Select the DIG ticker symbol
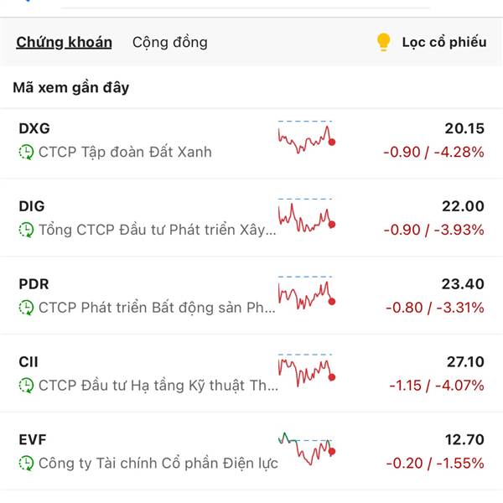The image size is (503, 503). [32, 206]
